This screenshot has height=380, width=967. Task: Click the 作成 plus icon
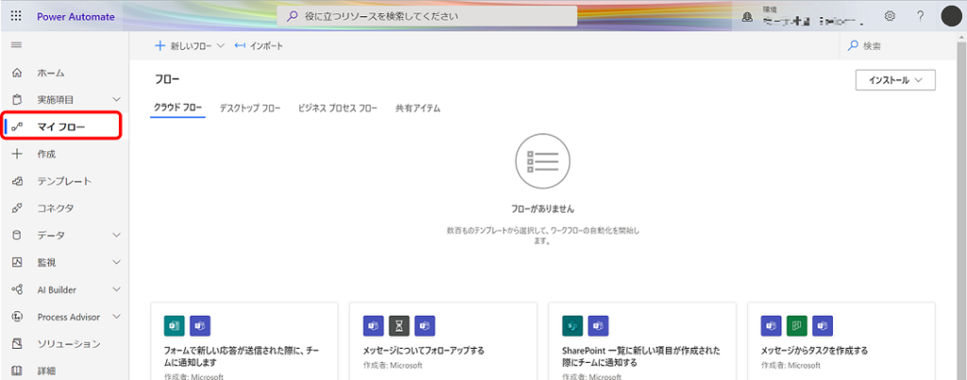[x=17, y=153]
